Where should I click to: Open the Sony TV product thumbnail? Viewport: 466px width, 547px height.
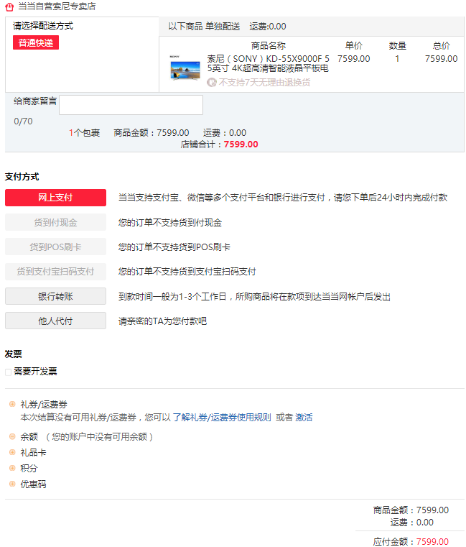pyautogui.click(x=185, y=69)
